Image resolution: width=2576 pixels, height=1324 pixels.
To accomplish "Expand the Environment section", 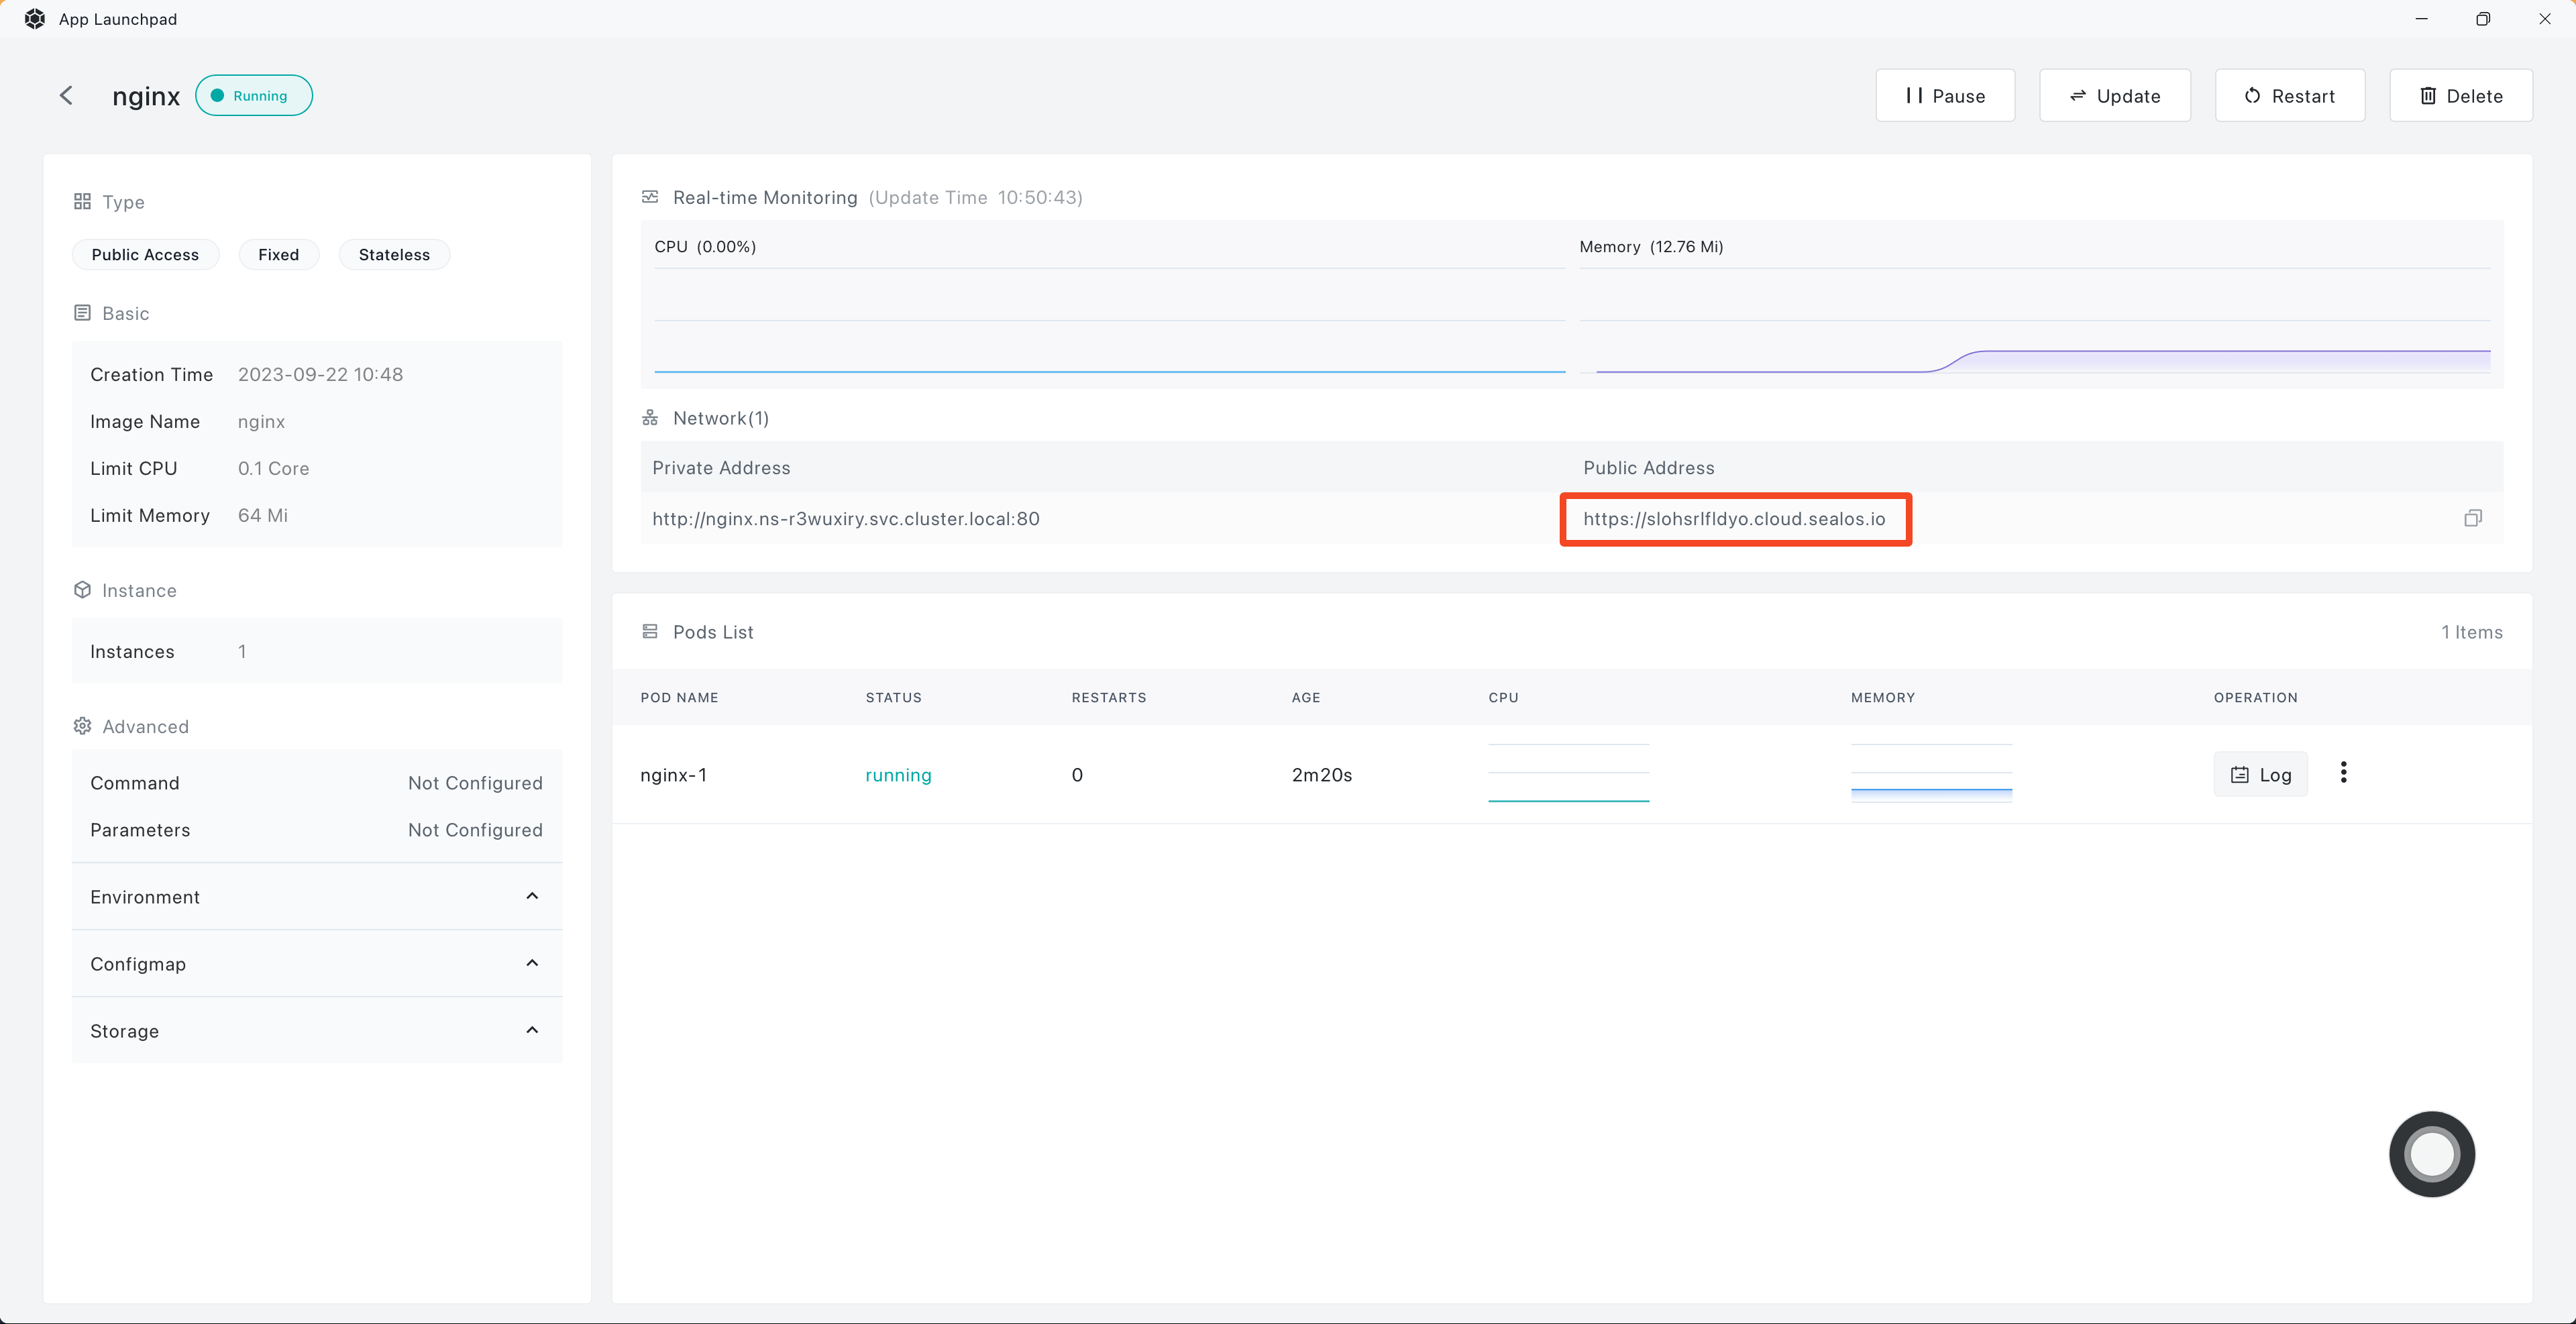I will pos(316,897).
